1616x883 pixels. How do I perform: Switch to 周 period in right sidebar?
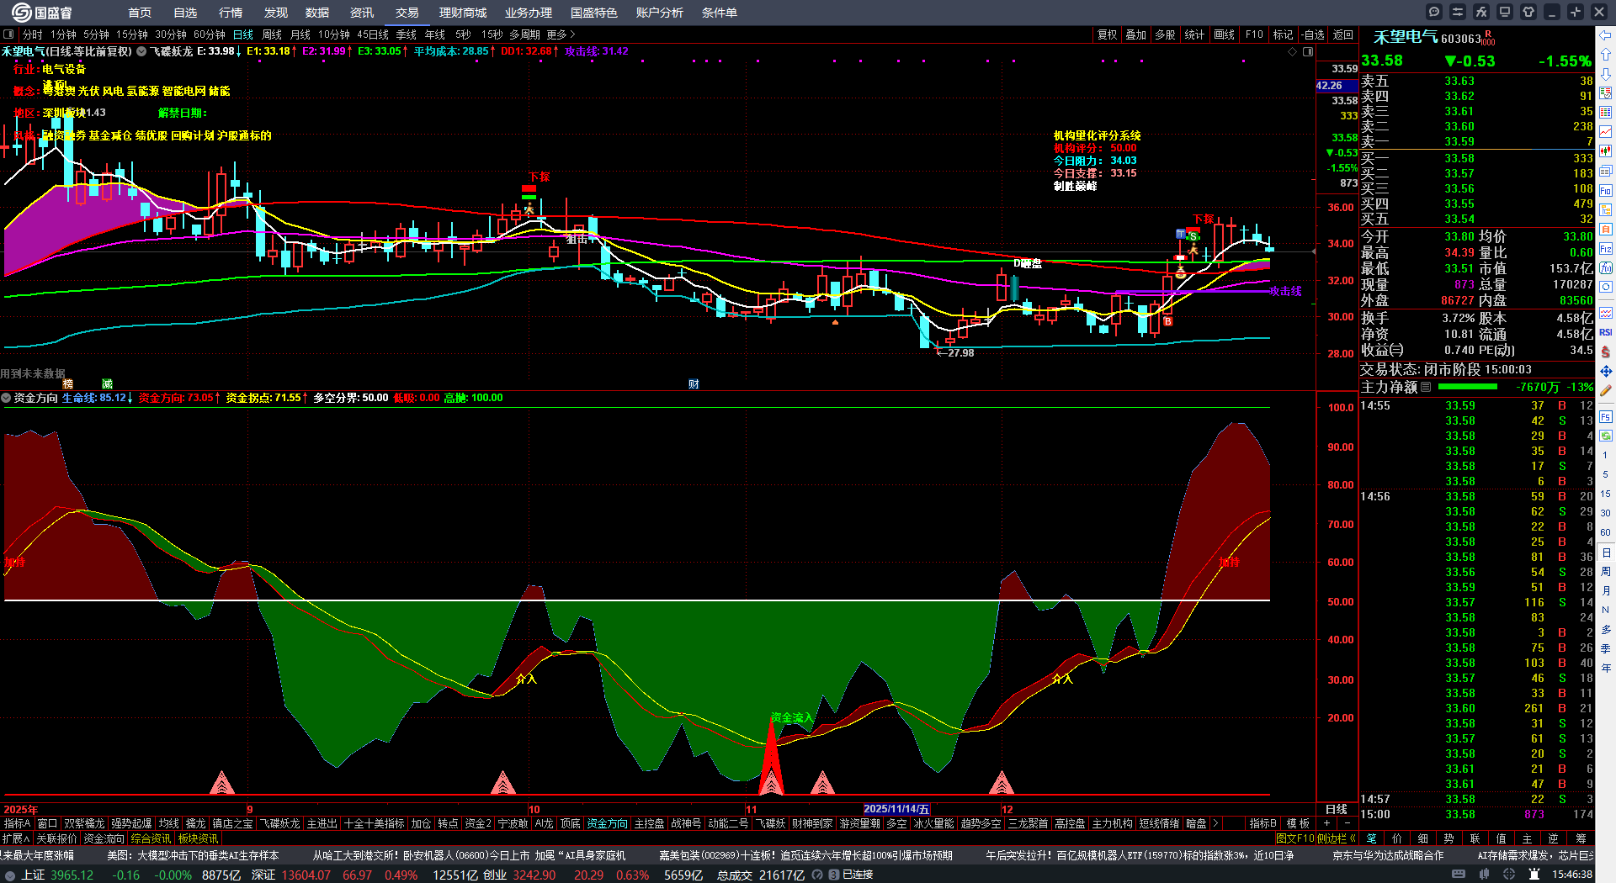coord(1606,572)
